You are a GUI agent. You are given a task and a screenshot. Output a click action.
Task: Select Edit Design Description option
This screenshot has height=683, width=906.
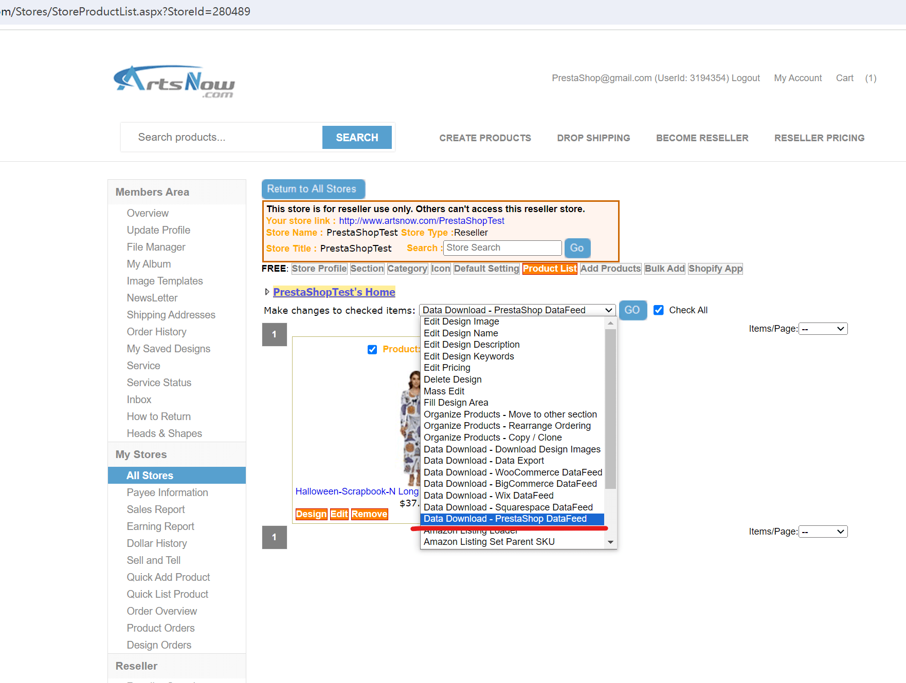tap(512, 345)
